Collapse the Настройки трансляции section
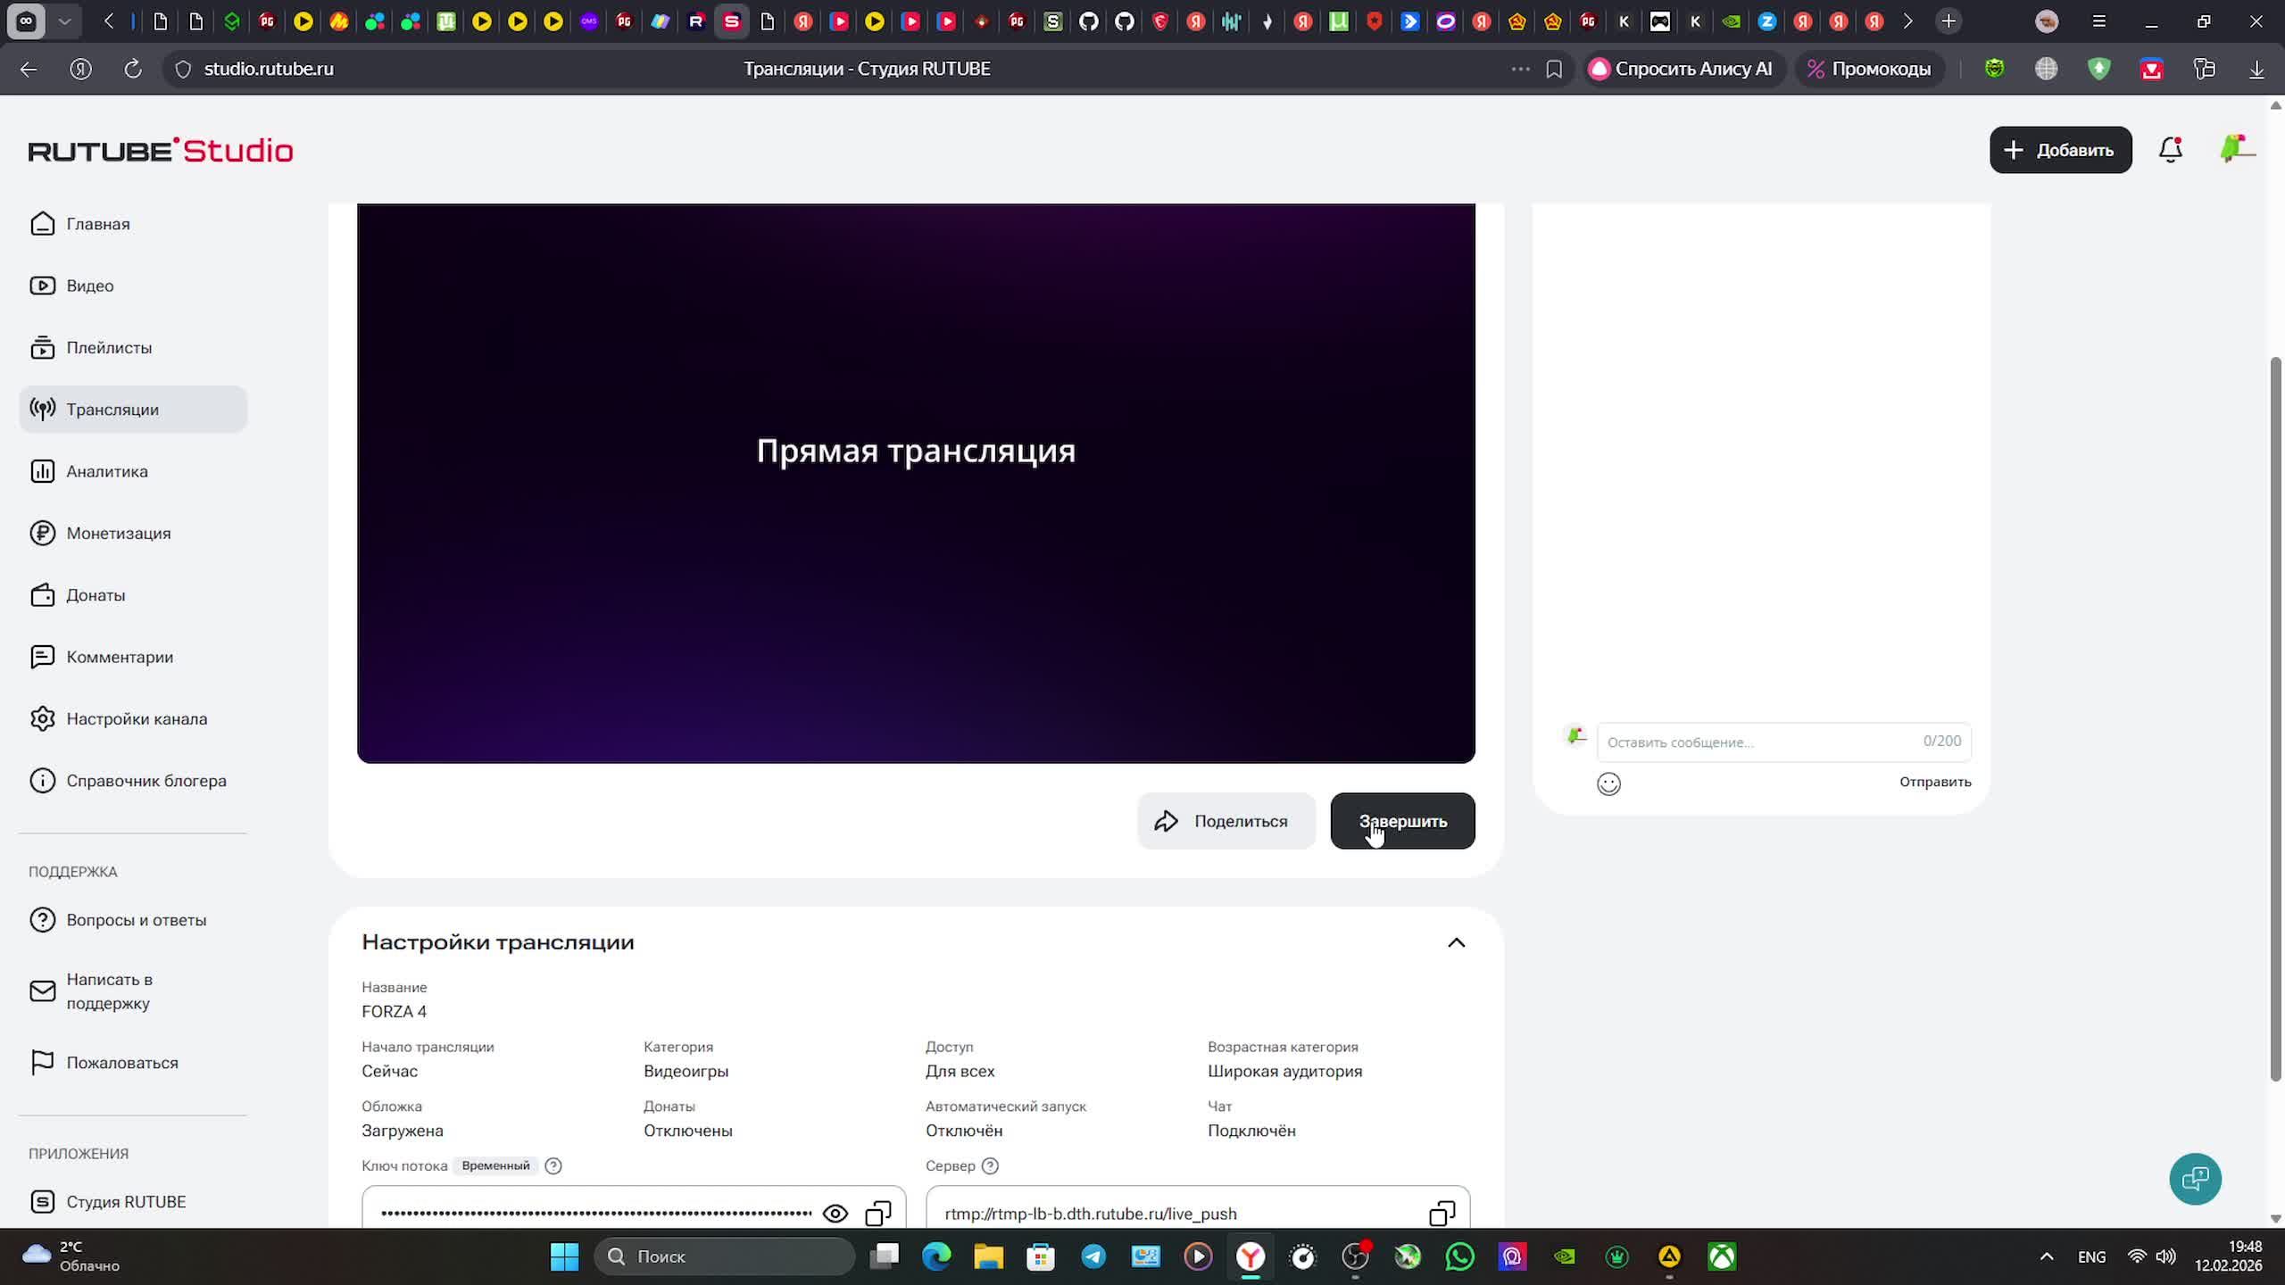This screenshot has height=1285, width=2285. coord(1456,942)
